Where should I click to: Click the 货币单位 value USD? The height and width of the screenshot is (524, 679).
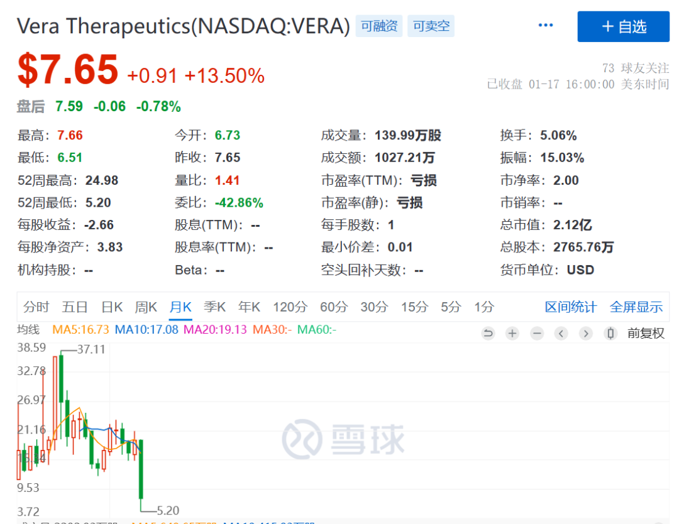(580, 270)
